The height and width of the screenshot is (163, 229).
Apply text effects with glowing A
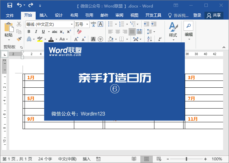(29, 39)
